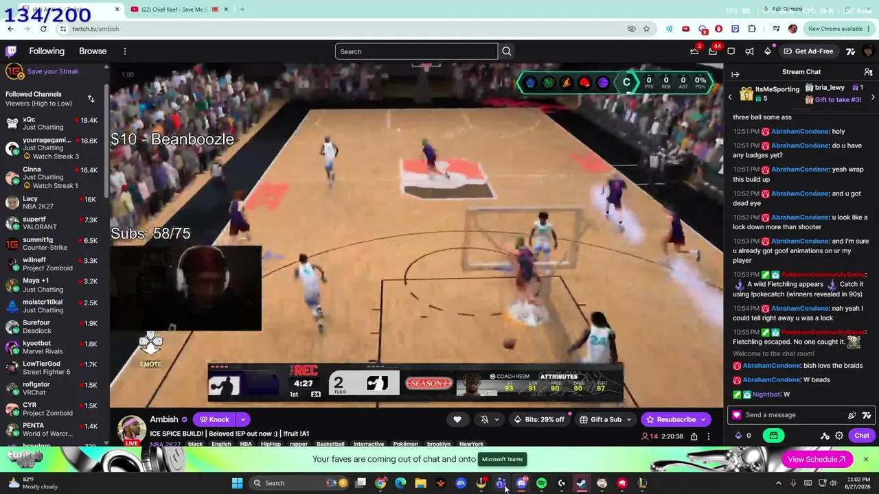The width and height of the screenshot is (879, 494).
Task: Expand the Resubscribe options arrow
Action: [x=704, y=419]
